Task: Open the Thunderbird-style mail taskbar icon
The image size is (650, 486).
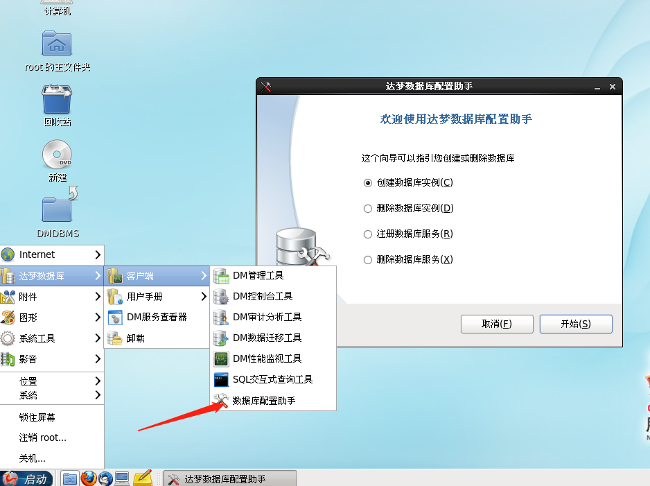Action: (x=105, y=478)
